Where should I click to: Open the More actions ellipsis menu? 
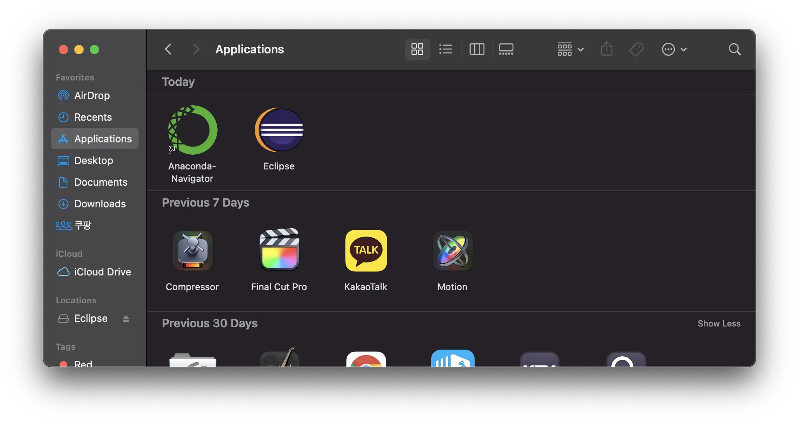pos(674,49)
